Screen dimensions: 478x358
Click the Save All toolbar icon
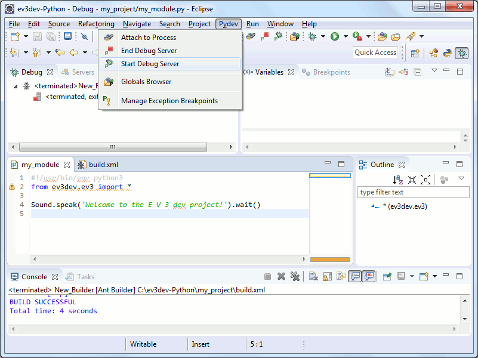[x=51, y=36]
